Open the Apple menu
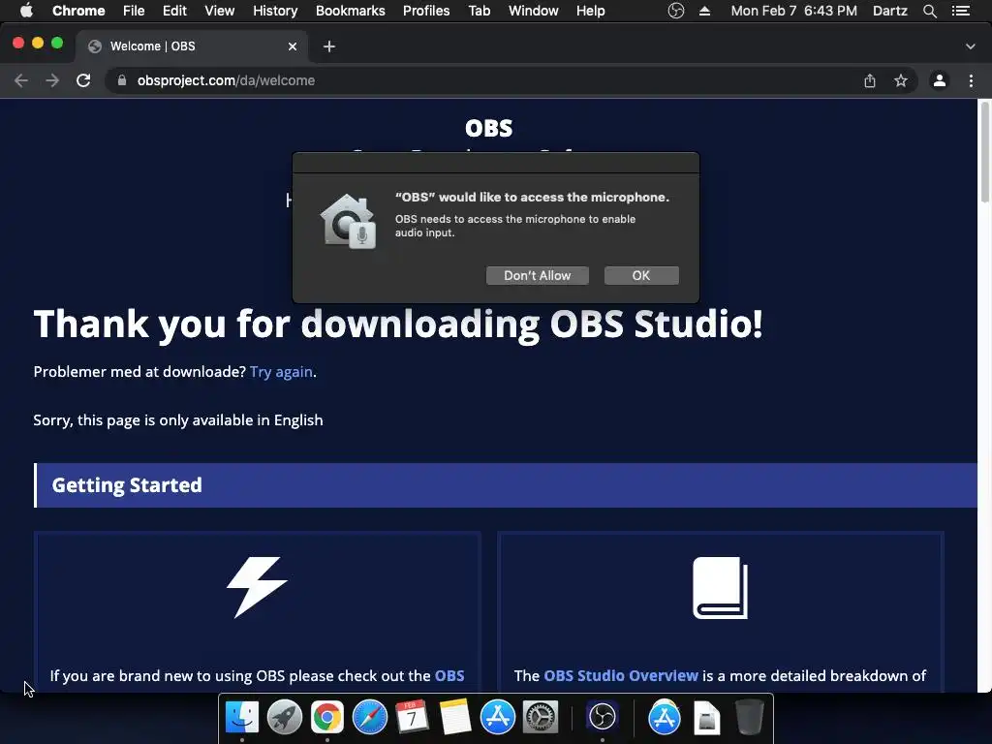Image resolution: width=992 pixels, height=744 pixels. (26, 11)
